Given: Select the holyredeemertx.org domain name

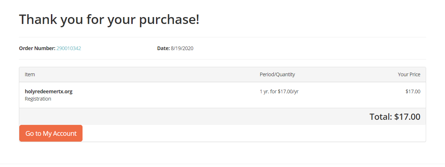Looking at the screenshot, I should coord(48,91).
